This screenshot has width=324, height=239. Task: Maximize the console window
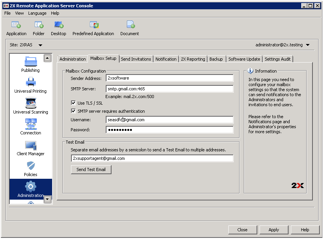[310, 6]
